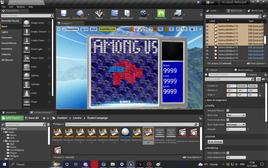Open Lights category in Place Actors
This screenshot has width=268, height=168.
(5, 32)
